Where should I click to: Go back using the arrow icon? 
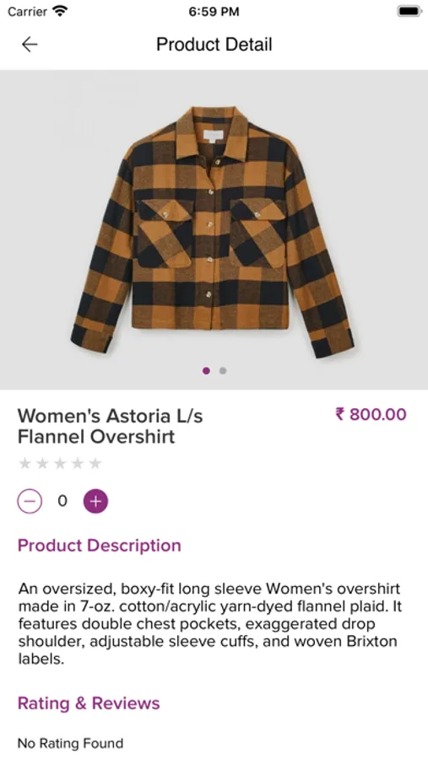click(30, 45)
